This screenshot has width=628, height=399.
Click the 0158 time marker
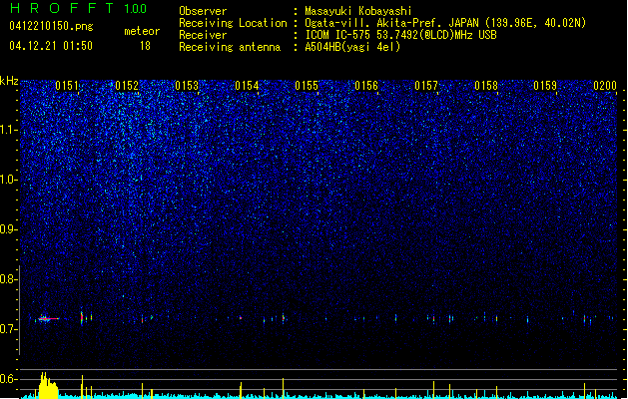[x=486, y=86]
